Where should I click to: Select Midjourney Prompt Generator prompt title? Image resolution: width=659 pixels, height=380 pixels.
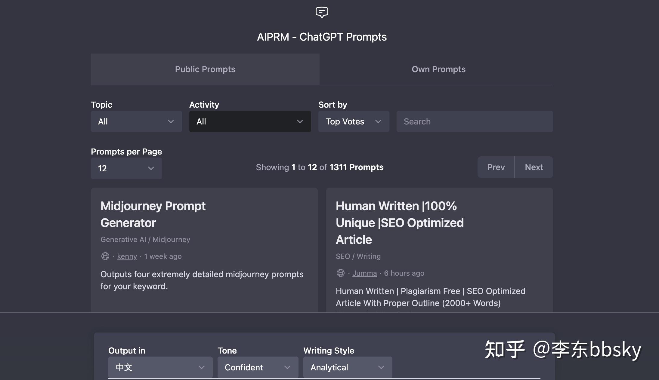click(x=153, y=214)
